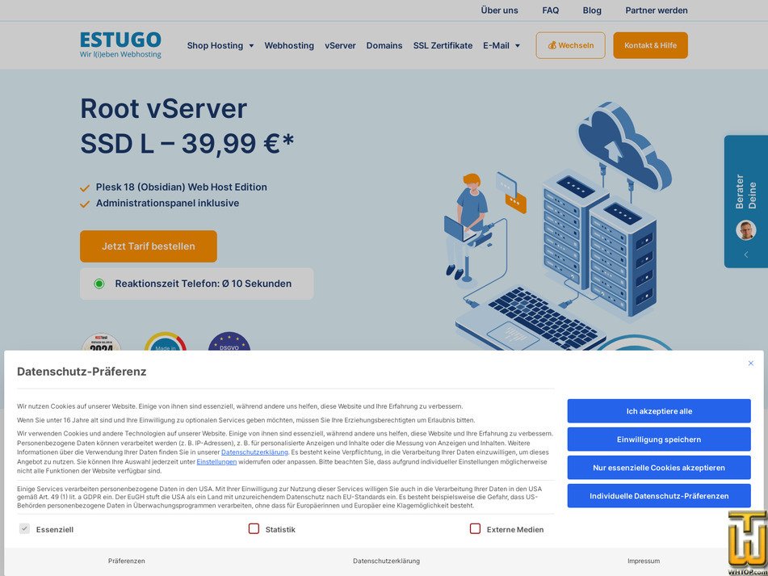Expand the E-Mail dropdown menu

coord(502,46)
